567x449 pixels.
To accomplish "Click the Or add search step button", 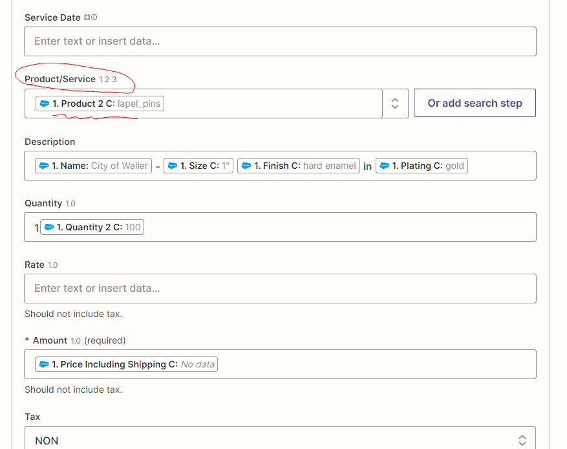I will pyautogui.click(x=475, y=103).
